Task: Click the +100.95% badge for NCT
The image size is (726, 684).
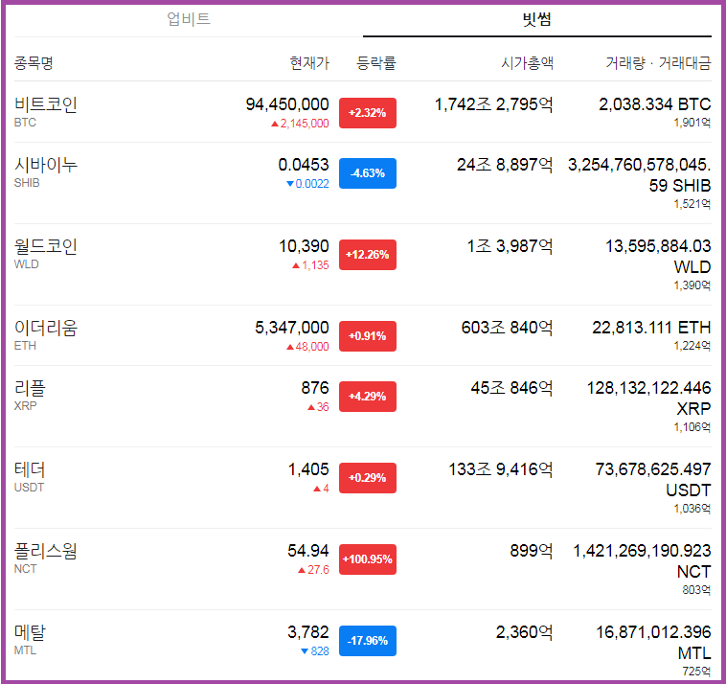Action: click(x=368, y=559)
